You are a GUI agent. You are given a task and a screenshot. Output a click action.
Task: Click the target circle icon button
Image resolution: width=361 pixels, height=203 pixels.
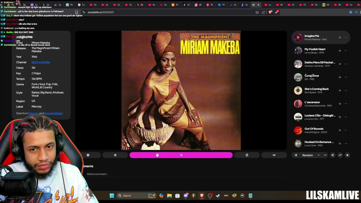coord(88,155)
